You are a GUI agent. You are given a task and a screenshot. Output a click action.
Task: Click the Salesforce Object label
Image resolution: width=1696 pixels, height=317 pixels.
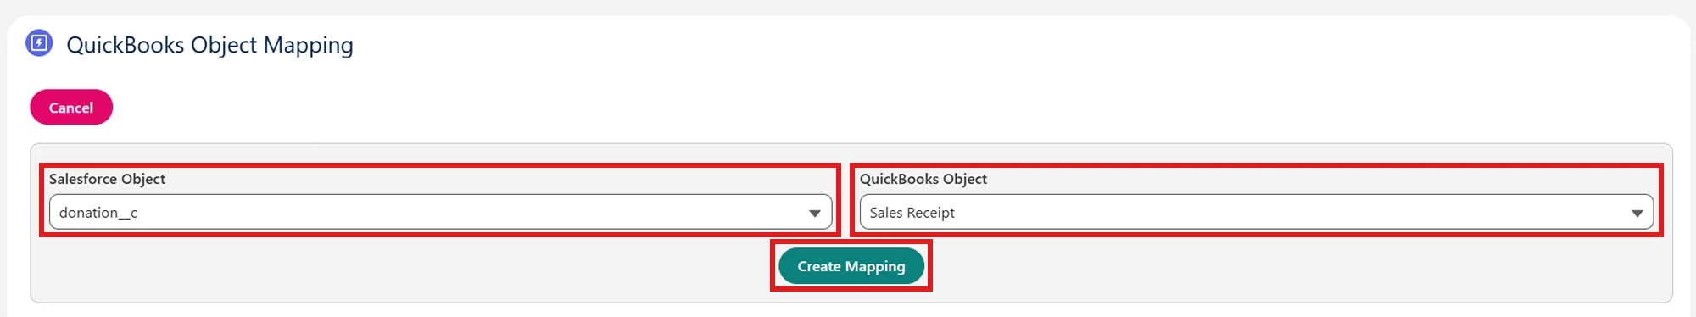tap(107, 179)
